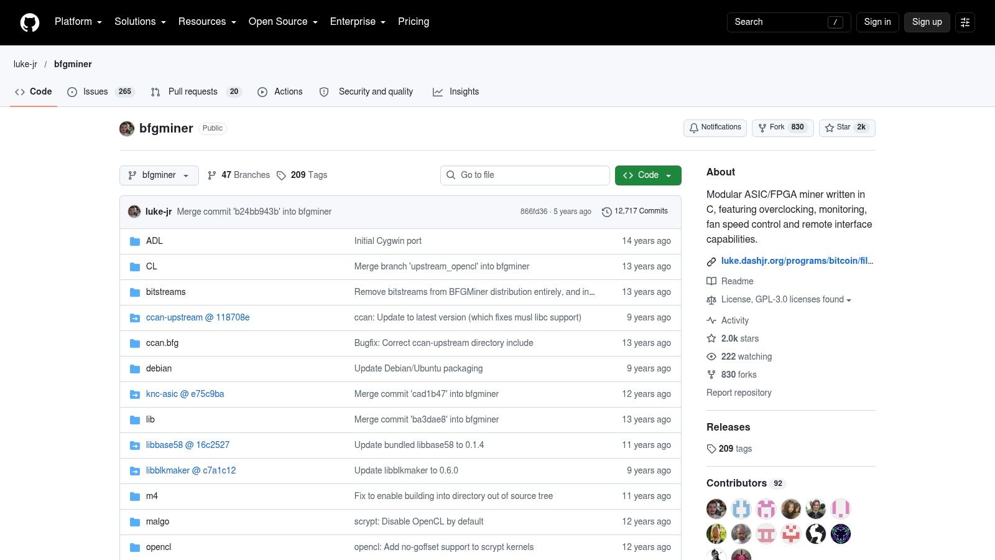Switch to the Pull requests tab
995x560 pixels.
pos(197,91)
